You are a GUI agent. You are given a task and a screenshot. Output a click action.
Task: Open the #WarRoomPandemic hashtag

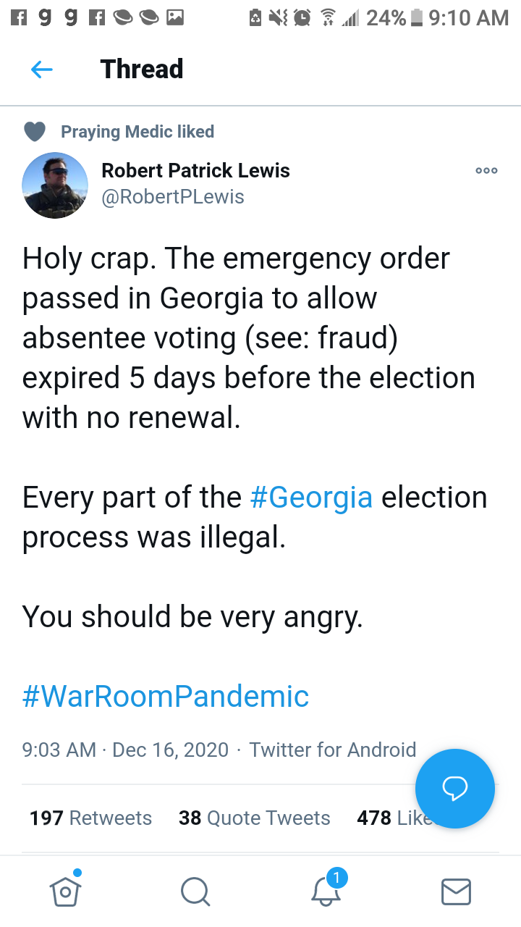[166, 696]
